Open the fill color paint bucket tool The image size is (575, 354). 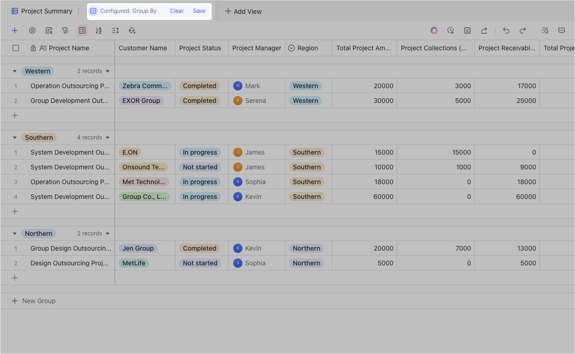132,30
